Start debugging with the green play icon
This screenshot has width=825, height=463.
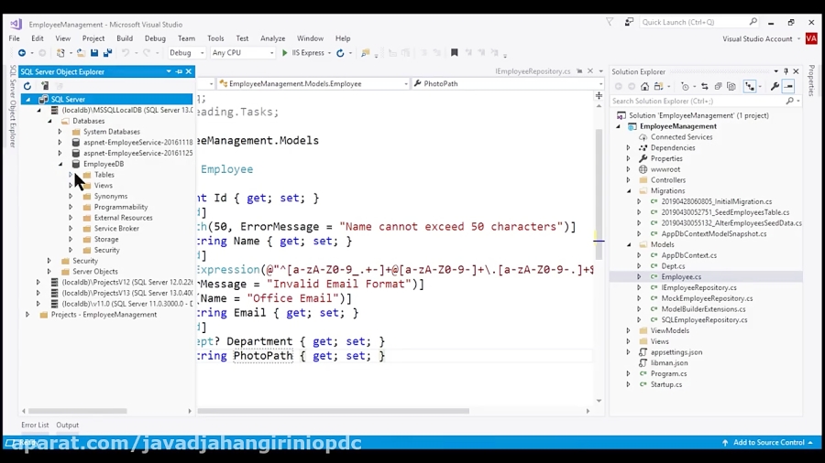(x=285, y=52)
